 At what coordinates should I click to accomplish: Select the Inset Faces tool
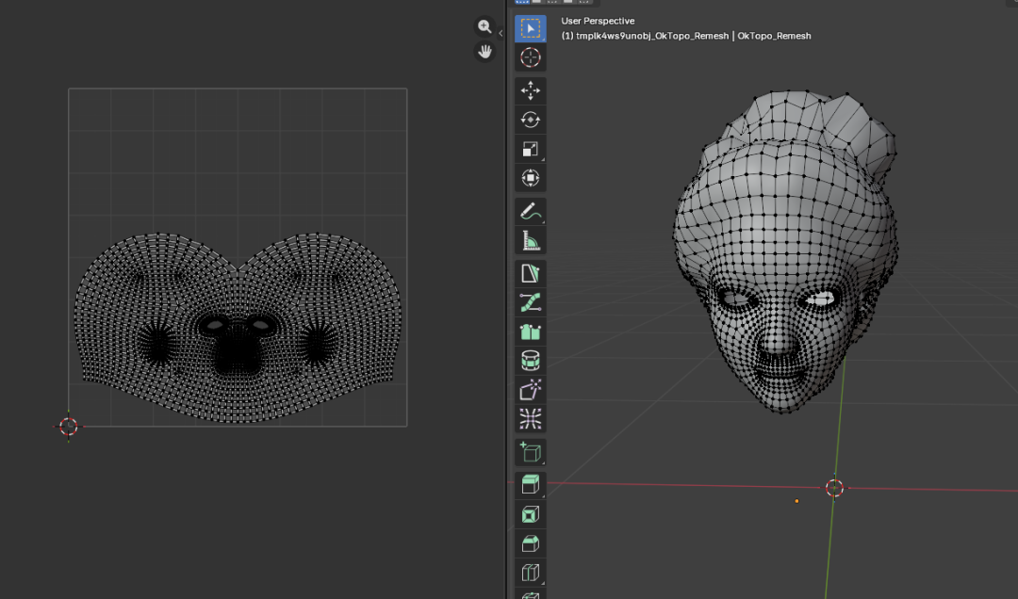530,514
